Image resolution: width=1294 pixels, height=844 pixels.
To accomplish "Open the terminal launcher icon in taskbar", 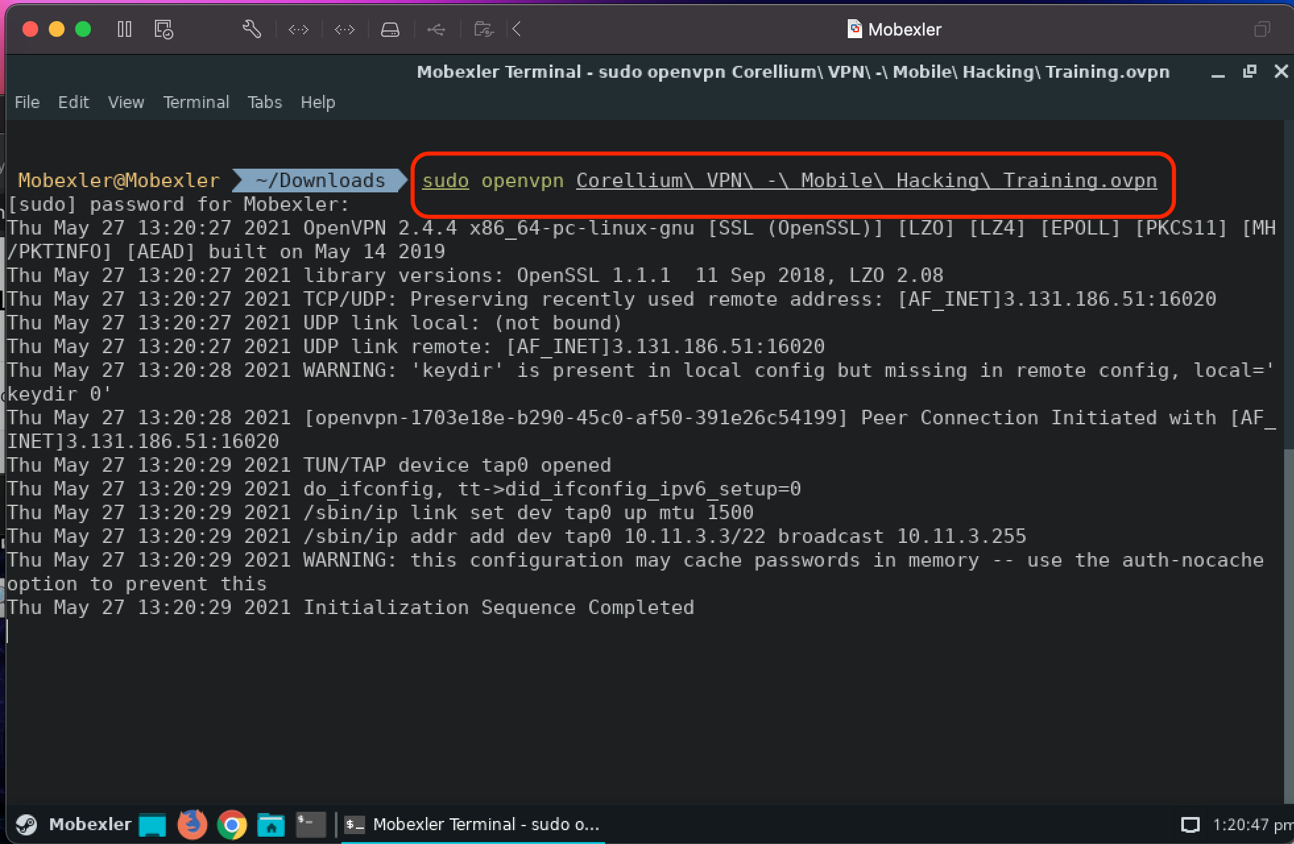I will pyautogui.click(x=310, y=824).
